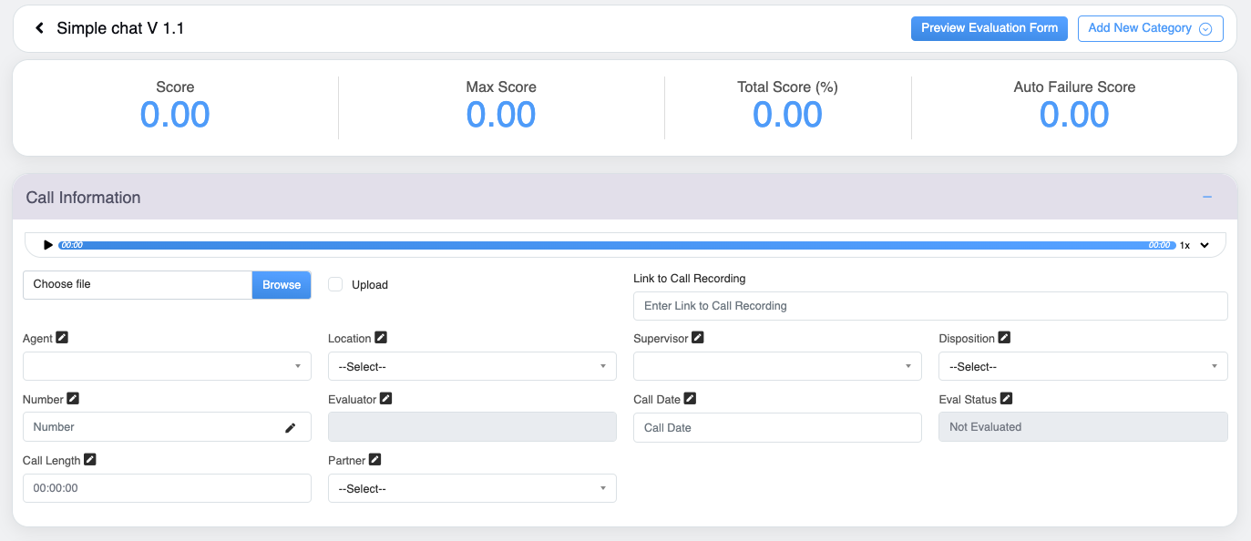This screenshot has width=1251, height=541.
Task: Click the edit icon next to Disposition
Action: point(1004,338)
